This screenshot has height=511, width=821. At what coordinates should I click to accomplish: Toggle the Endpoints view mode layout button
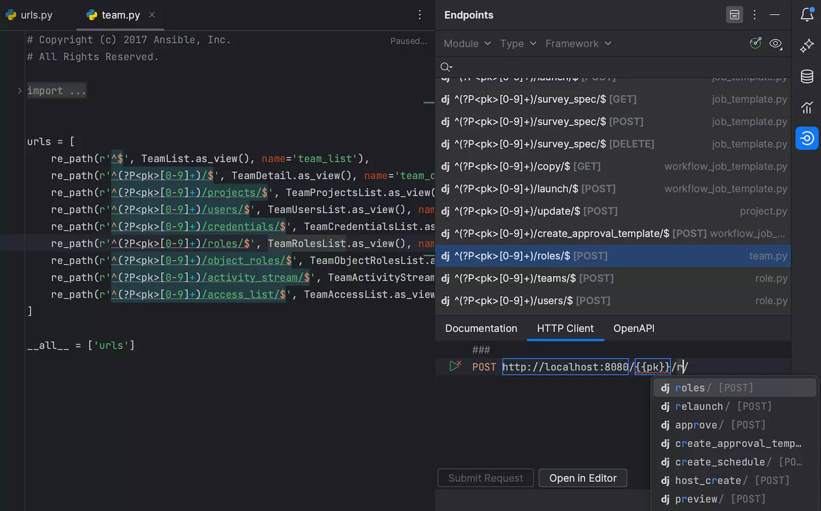(x=734, y=15)
